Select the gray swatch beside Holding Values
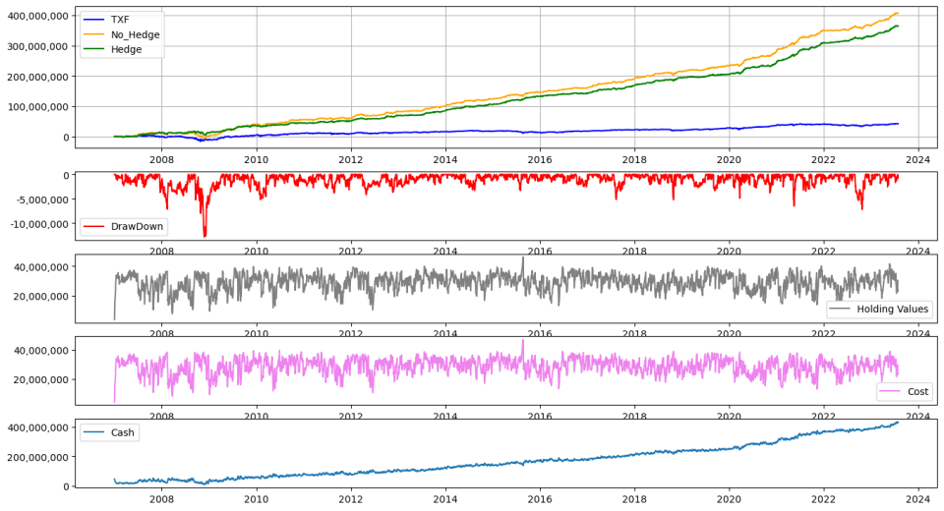944x511 pixels. [840, 310]
